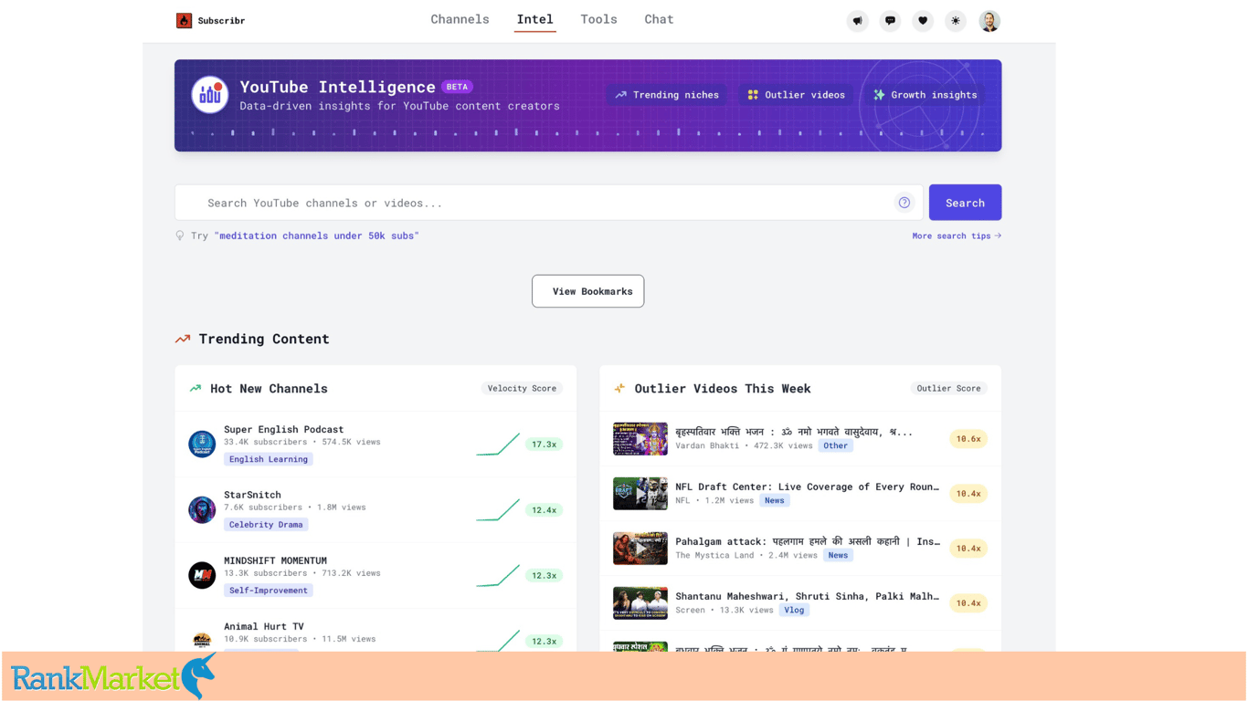The image size is (1248, 701).
Task: Click the Hot New Channels heading
Action: (x=269, y=389)
